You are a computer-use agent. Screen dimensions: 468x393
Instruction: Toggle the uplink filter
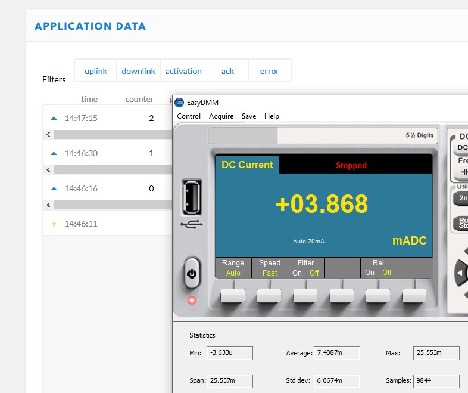[95, 71]
